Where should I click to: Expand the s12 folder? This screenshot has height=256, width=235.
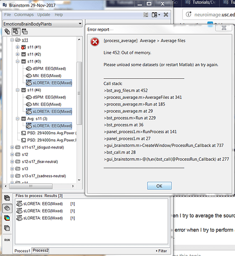(12, 155)
